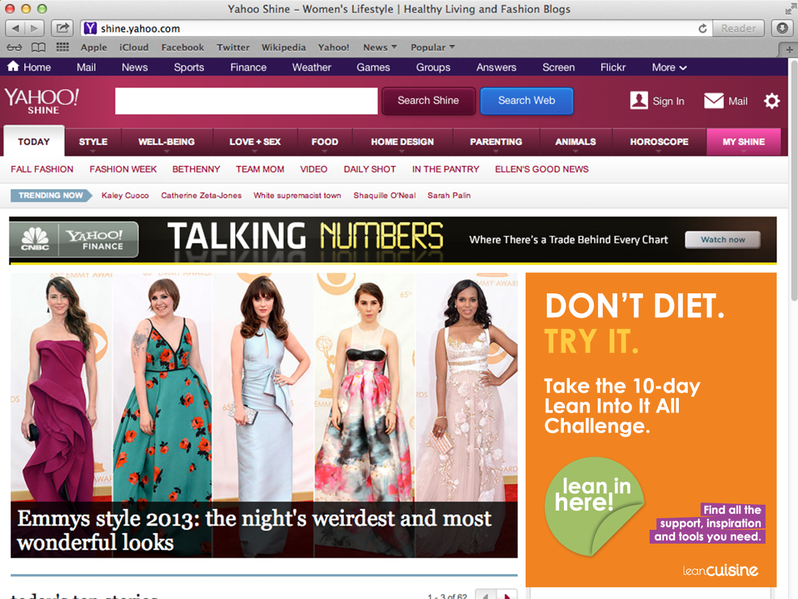The image size is (798, 599).
Task: Switch to the WELL-BEING tab
Action: pyautogui.click(x=167, y=142)
